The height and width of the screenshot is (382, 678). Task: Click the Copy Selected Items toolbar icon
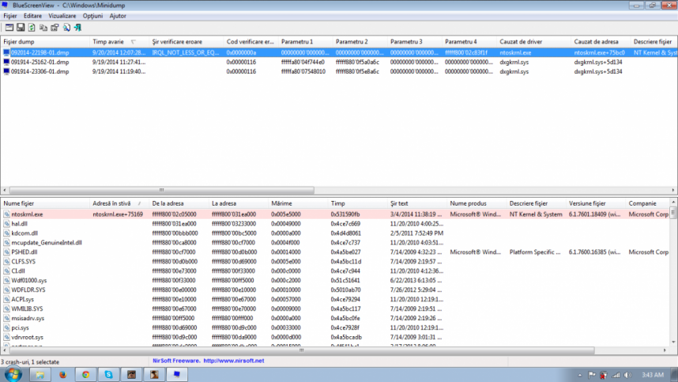(43, 28)
